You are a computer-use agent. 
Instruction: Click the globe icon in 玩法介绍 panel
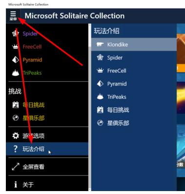coord(100,123)
